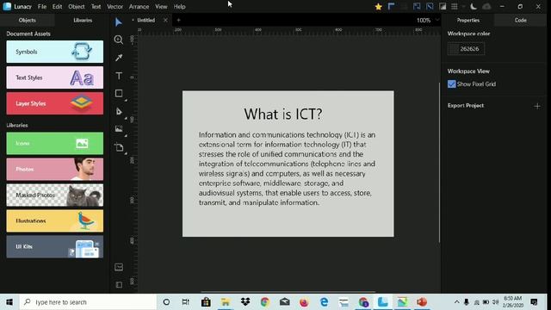Open PowerPoint from the taskbar
The image size is (551, 310).
coord(422,302)
